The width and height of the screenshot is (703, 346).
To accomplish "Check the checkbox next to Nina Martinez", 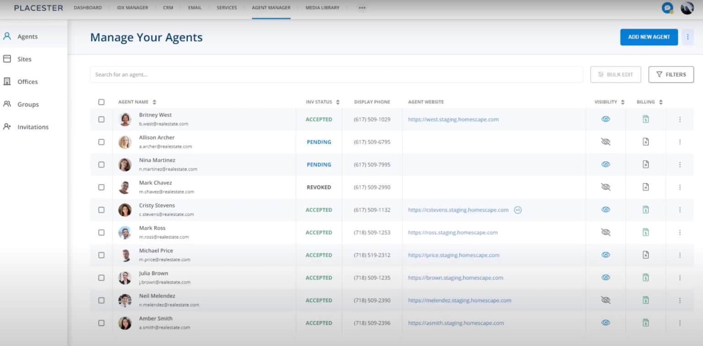I will click(x=101, y=164).
